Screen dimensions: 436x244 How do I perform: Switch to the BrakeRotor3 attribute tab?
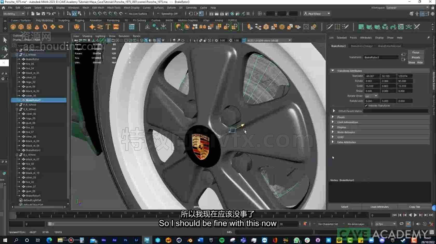coord(338,46)
